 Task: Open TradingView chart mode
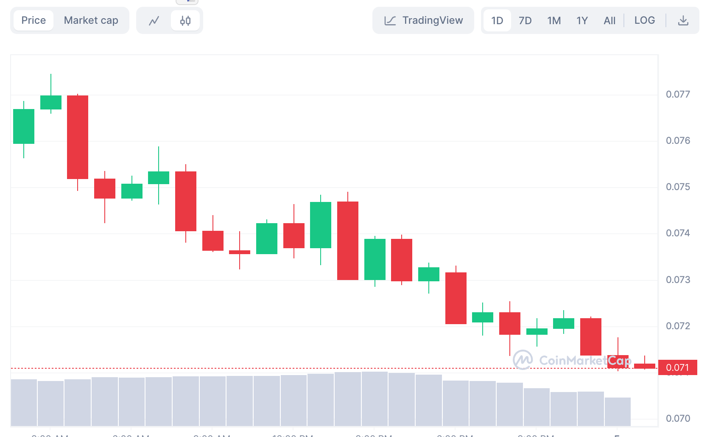tap(423, 20)
